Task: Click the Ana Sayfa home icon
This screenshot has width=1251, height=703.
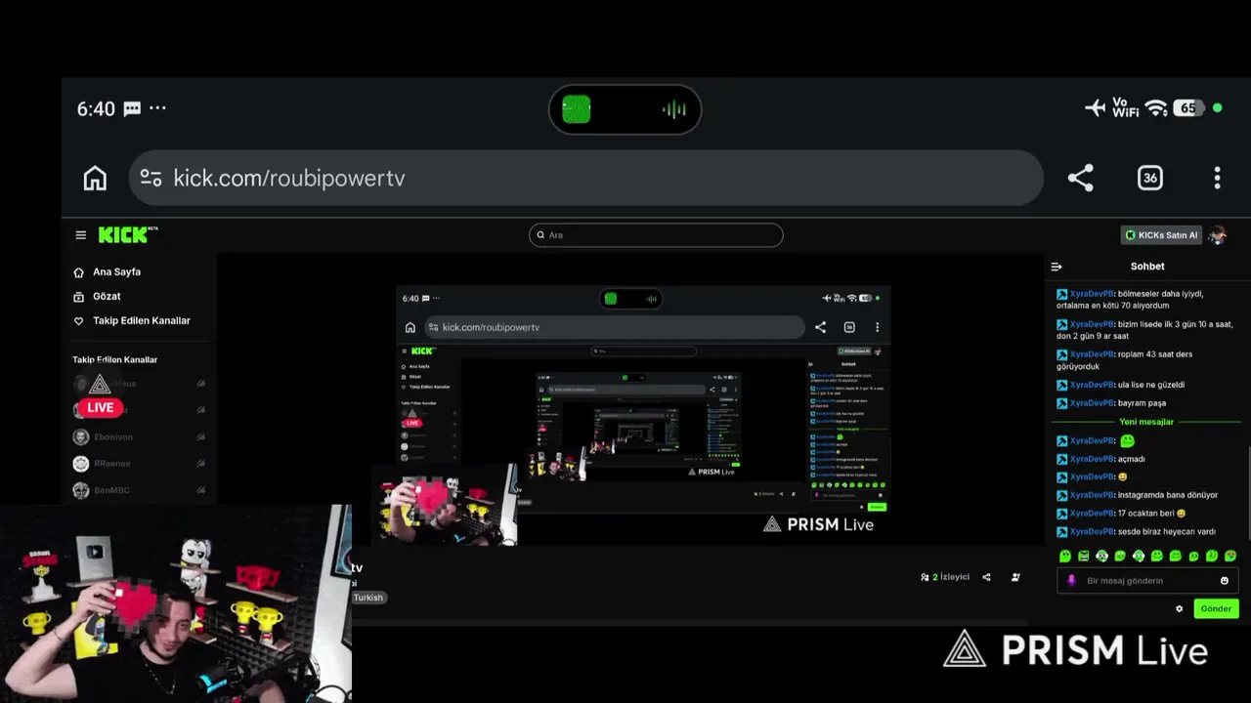Action: [79, 272]
